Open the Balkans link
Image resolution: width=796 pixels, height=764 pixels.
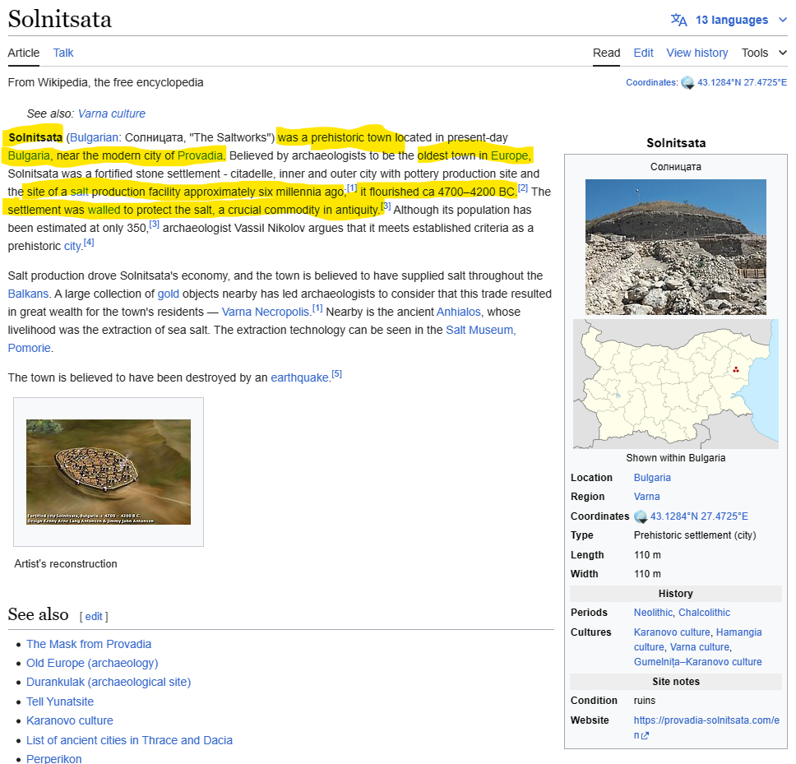[x=28, y=294]
